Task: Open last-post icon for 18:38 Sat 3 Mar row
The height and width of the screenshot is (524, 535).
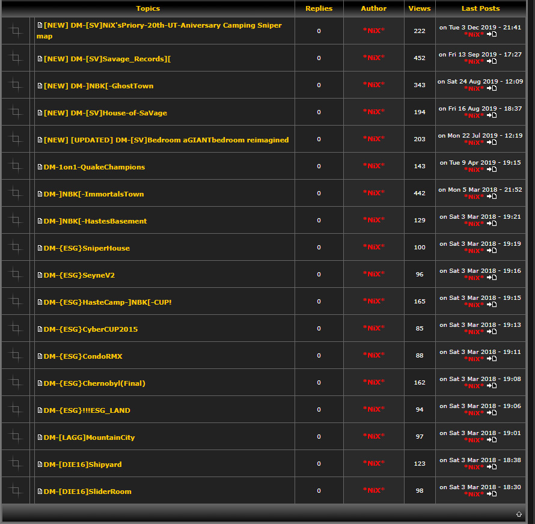Action: [x=492, y=467]
